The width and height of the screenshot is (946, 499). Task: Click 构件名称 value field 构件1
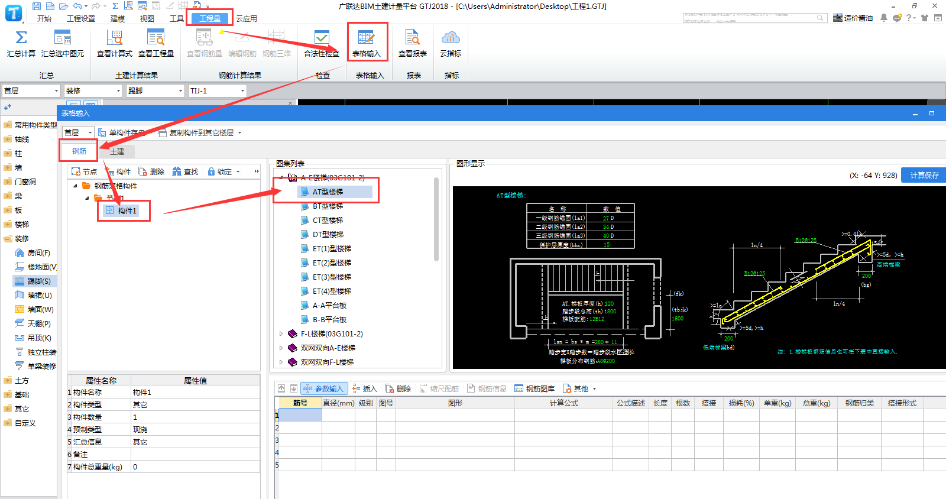click(x=195, y=392)
